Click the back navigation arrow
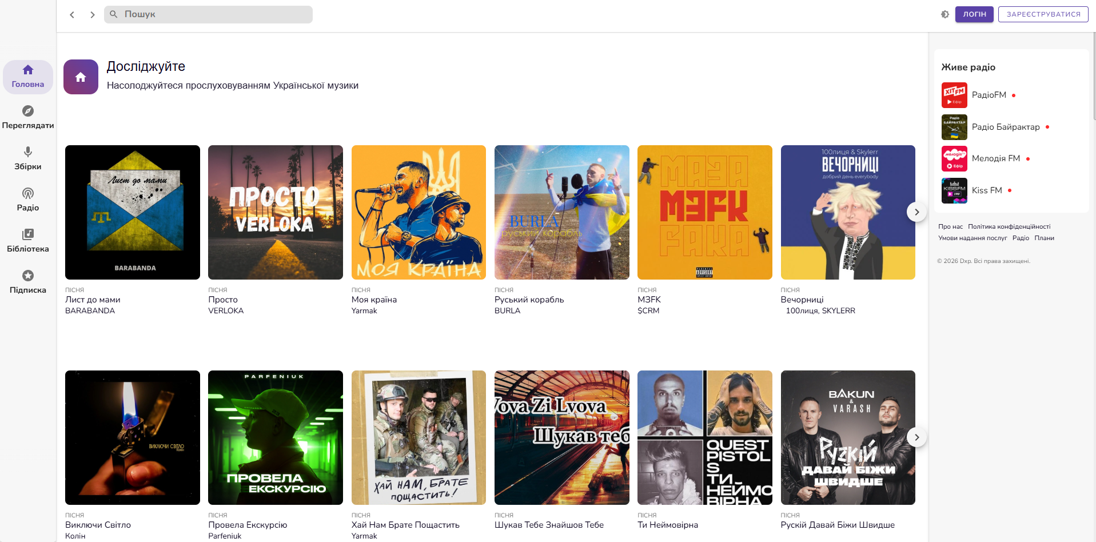The height and width of the screenshot is (542, 1096). pyautogui.click(x=72, y=15)
